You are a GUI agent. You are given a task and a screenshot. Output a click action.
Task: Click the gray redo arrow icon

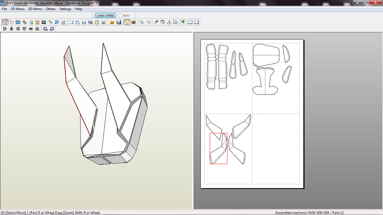(63, 22)
